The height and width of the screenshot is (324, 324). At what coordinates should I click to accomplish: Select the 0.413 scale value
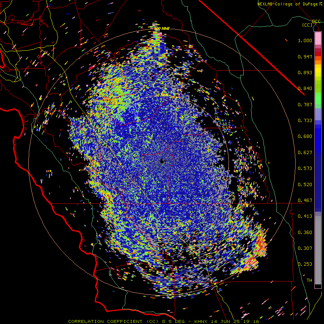point(305,216)
